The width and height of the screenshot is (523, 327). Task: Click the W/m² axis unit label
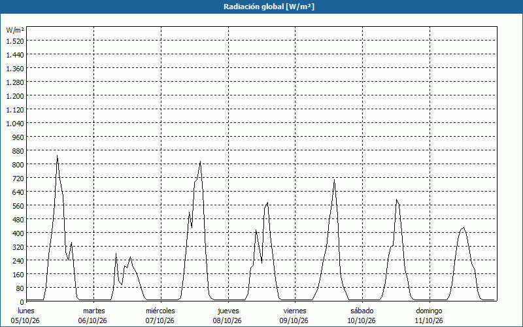click(x=15, y=30)
